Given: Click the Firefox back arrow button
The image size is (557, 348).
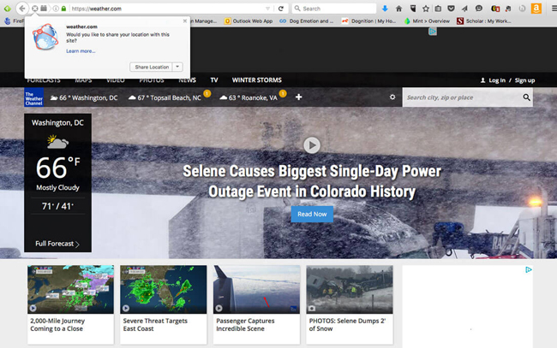Looking at the screenshot, I should pyautogui.click(x=21, y=9).
